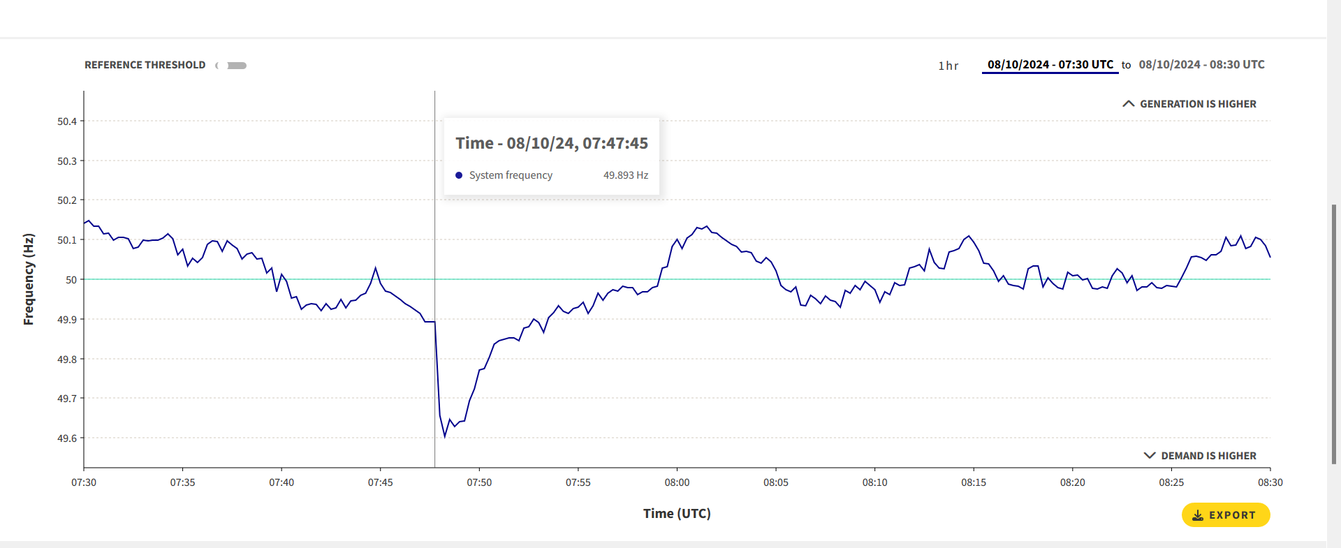The width and height of the screenshot is (1341, 548).
Task: Click the page vertical scrollbar thumb
Action: pos(1334,334)
